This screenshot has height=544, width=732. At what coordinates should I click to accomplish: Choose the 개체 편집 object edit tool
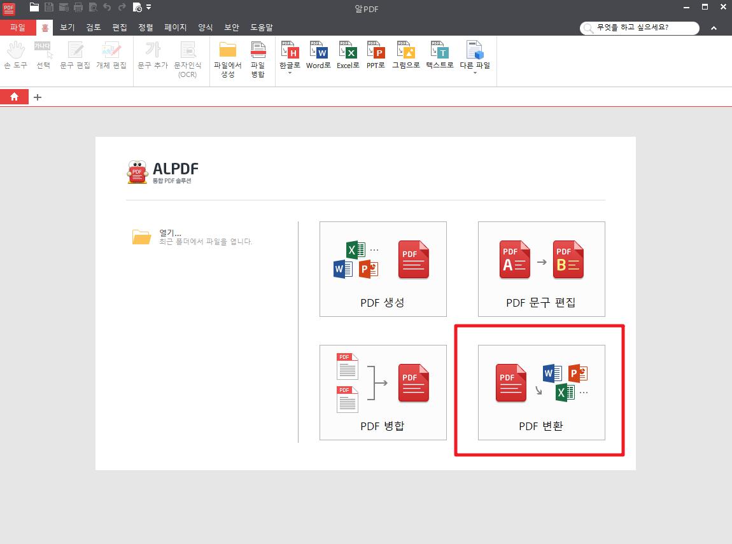(111, 55)
